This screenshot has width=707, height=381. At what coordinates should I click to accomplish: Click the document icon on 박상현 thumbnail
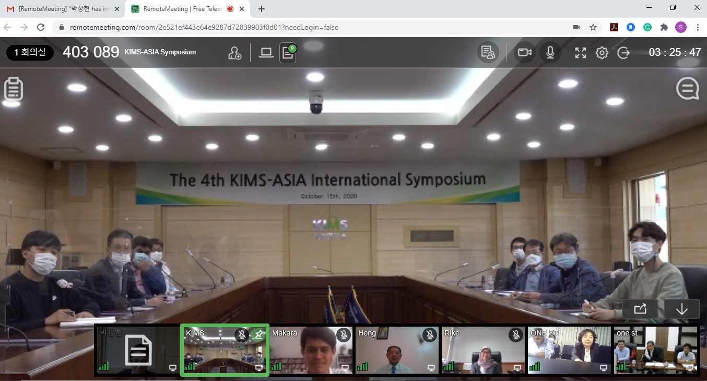coord(138,350)
